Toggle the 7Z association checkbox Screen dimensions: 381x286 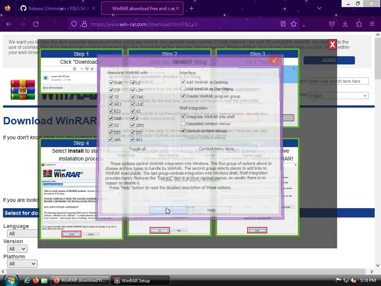tap(111, 97)
